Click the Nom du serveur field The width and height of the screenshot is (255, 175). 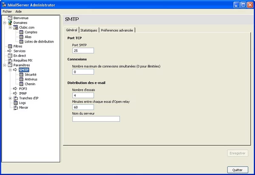click(x=96, y=119)
